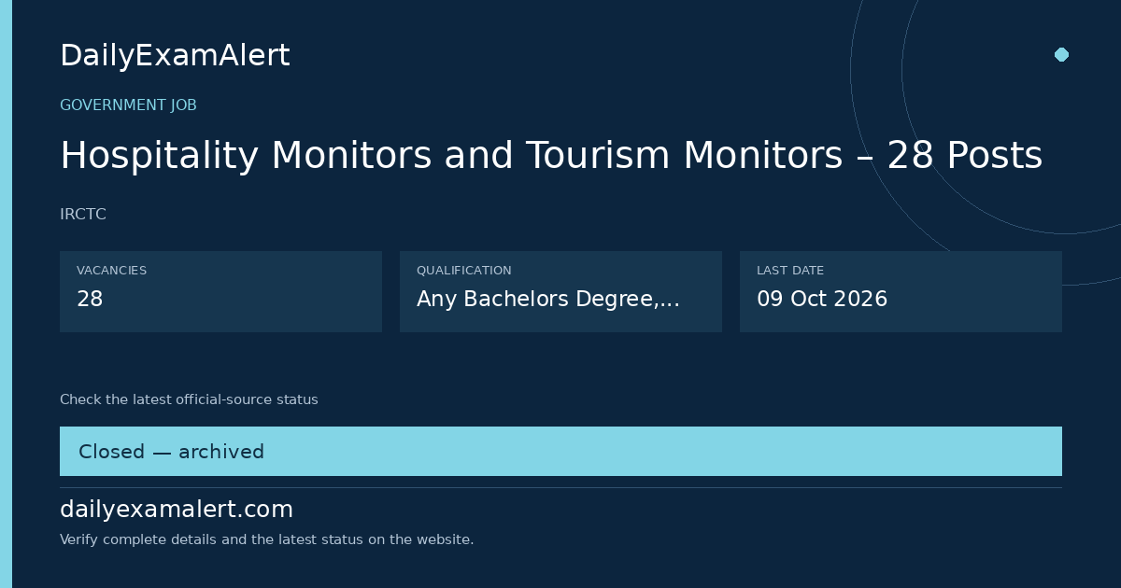Visit the dailyexamalert.com link
The height and width of the screenshot is (588, 1121).
click(177, 510)
